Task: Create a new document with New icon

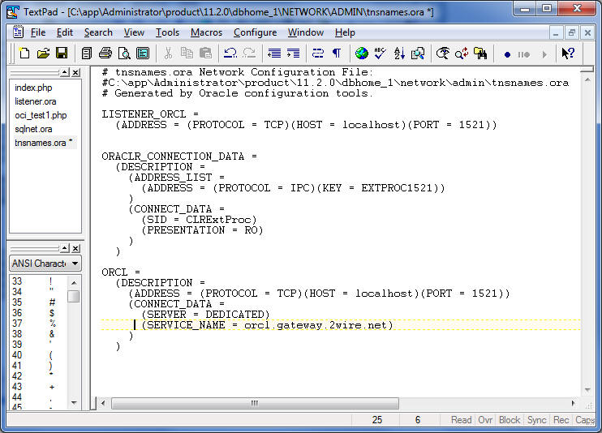Action: [x=24, y=54]
